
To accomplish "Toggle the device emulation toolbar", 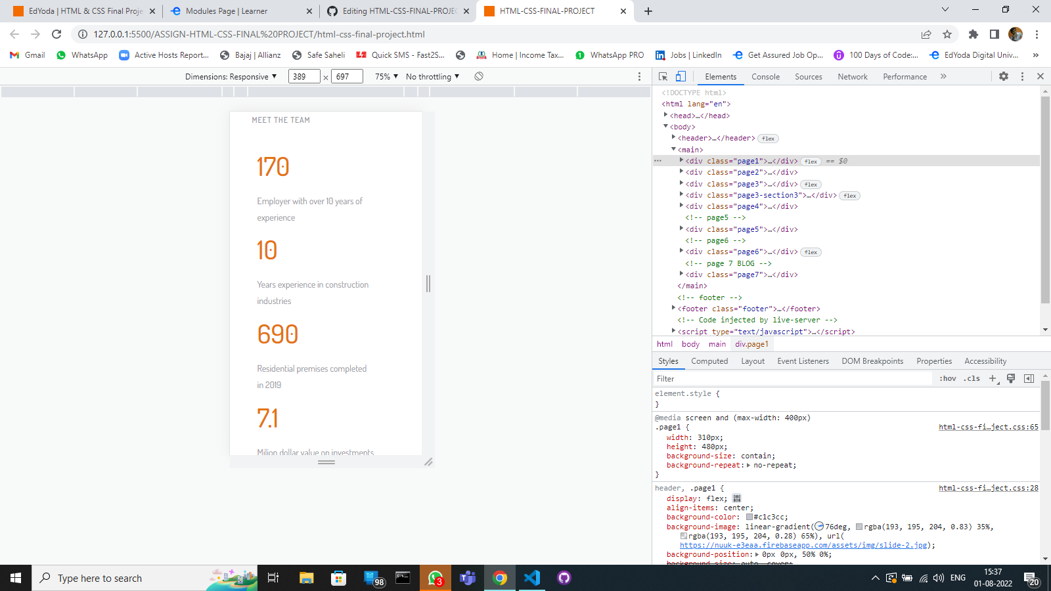I will [x=680, y=76].
